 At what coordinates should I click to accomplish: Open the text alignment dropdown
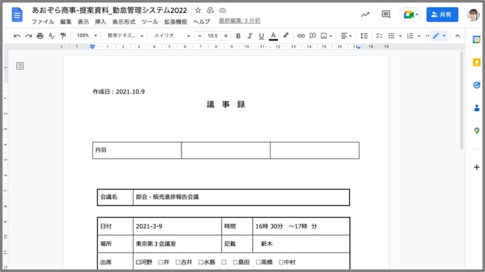pos(346,36)
